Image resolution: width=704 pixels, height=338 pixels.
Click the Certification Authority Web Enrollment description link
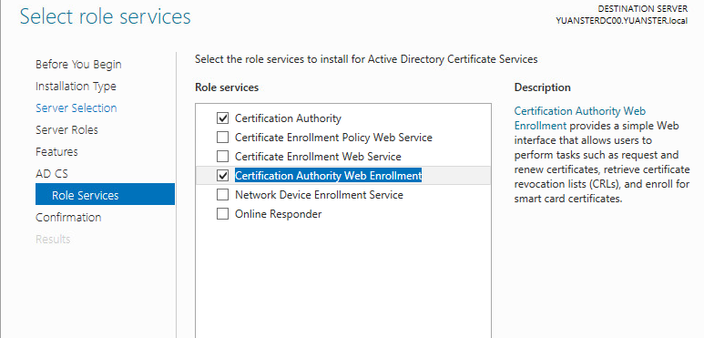pyautogui.click(x=579, y=118)
